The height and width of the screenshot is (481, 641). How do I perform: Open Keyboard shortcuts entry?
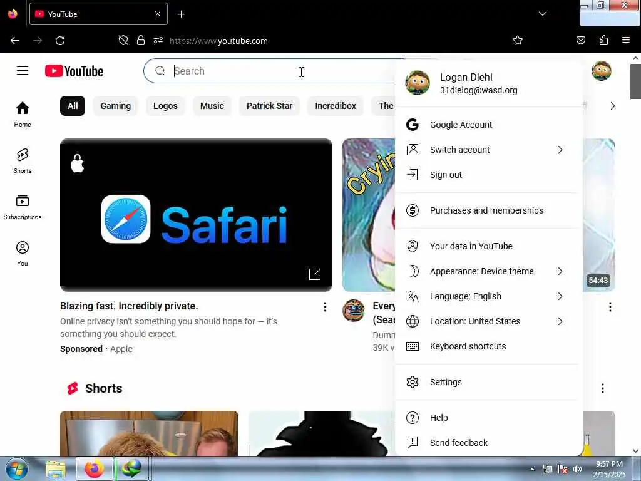[488, 346]
